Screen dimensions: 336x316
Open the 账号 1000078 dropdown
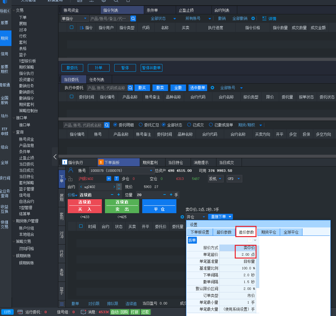pyautogui.click(x=121, y=171)
